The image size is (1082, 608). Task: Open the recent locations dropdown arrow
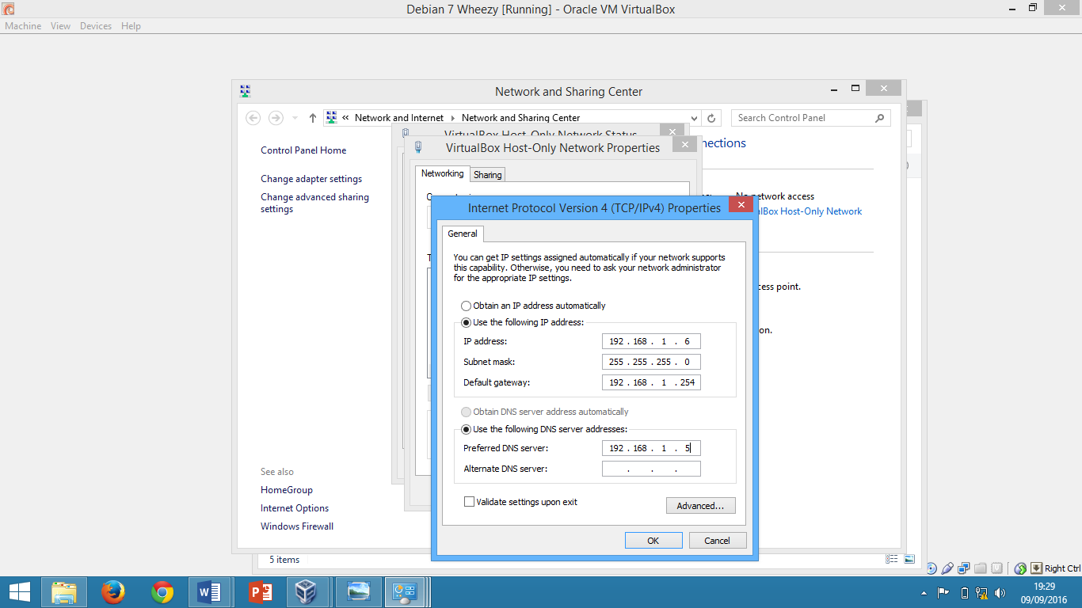pyautogui.click(x=295, y=118)
